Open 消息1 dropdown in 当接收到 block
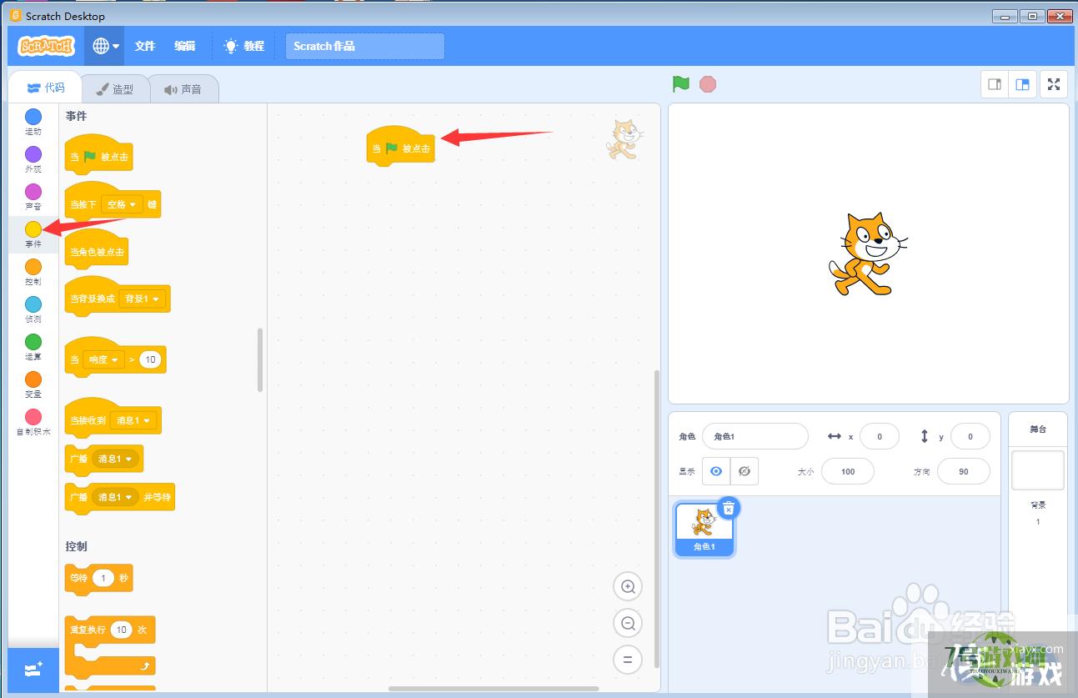 tap(133, 420)
